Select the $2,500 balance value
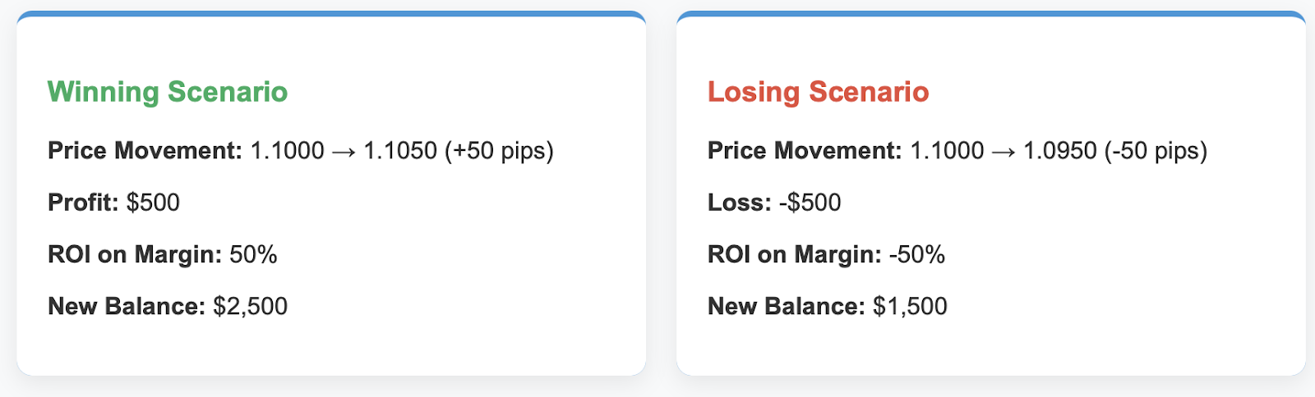The width and height of the screenshot is (1315, 397). (250, 306)
